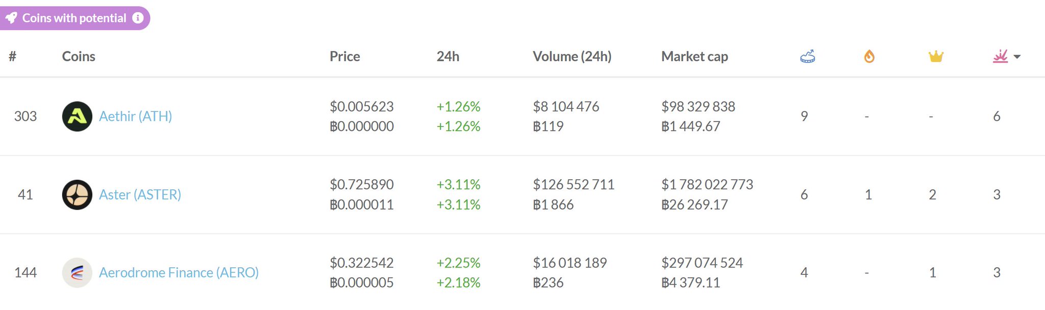Image resolution: width=1045 pixels, height=310 pixels.
Task: Sort by the Volume (24h) header
Action: pos(571,57)
